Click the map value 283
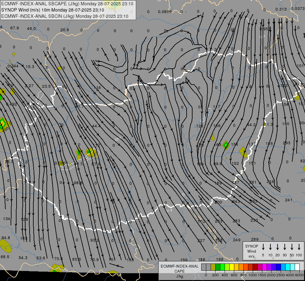Screen dimensions: 305x281 (x=236, y=221)
